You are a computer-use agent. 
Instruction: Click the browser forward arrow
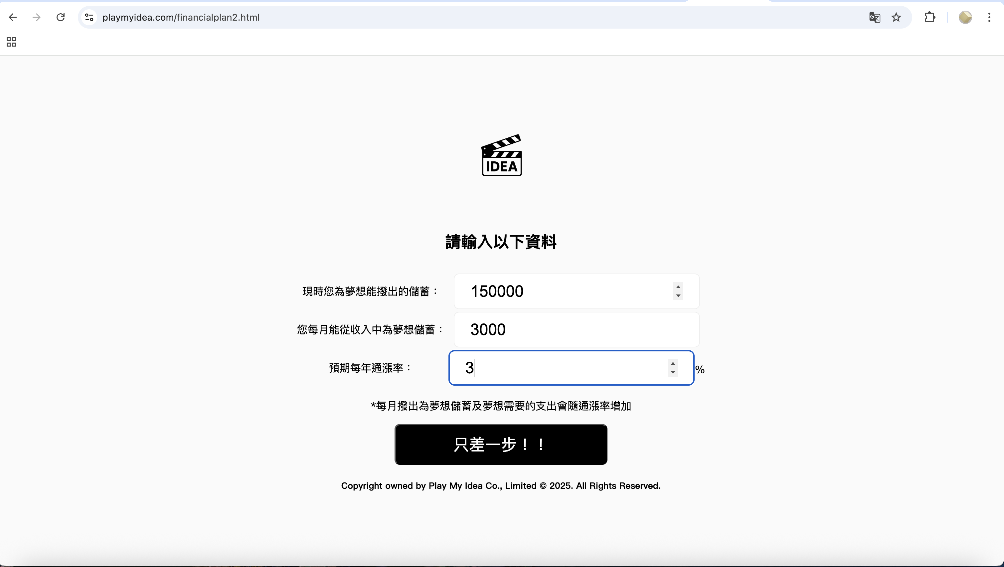pos(37,17)
